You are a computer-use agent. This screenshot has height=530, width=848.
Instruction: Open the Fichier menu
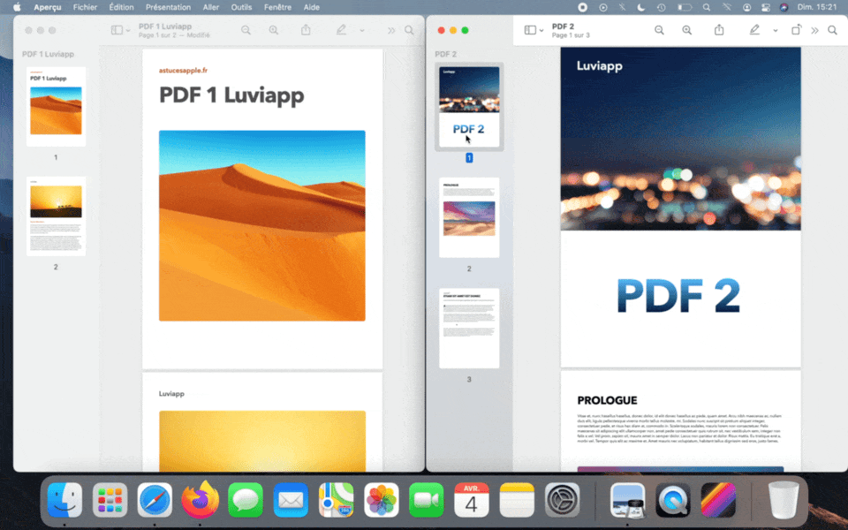[84, 7]
